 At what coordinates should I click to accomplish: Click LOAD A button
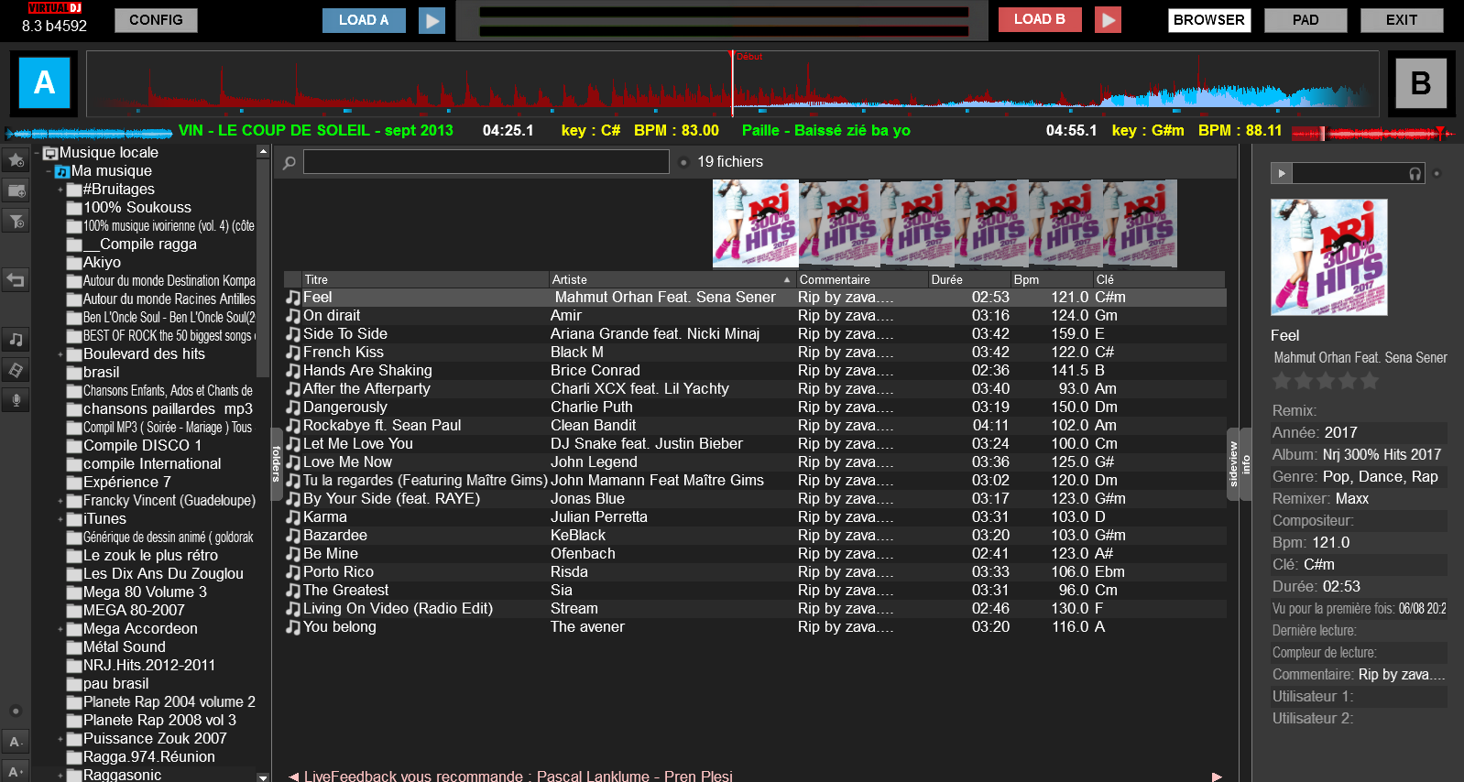[364, 20]
